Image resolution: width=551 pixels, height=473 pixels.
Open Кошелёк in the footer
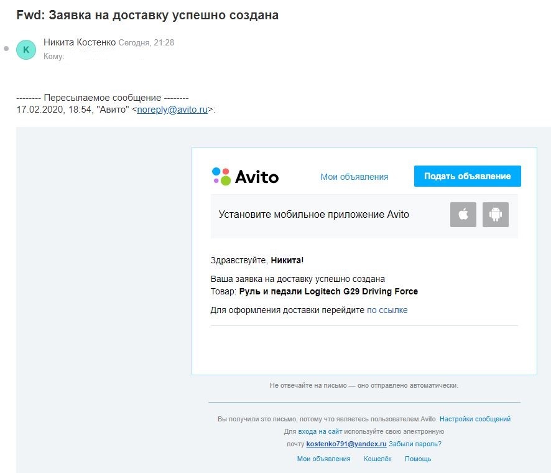click(x=377, y=459)
